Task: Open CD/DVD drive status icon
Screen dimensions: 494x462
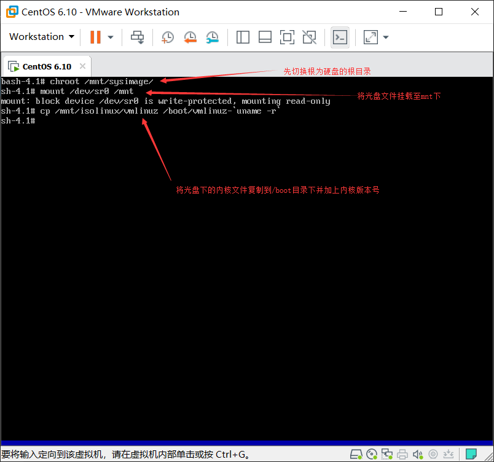Action: 372,454
